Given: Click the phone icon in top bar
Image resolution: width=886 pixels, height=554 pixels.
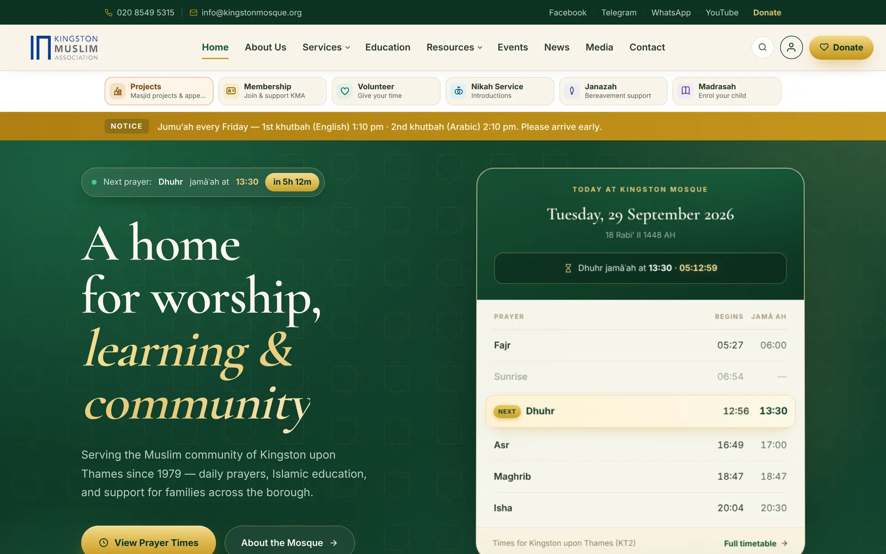Looking at the screenshot, I should [108, 12].
